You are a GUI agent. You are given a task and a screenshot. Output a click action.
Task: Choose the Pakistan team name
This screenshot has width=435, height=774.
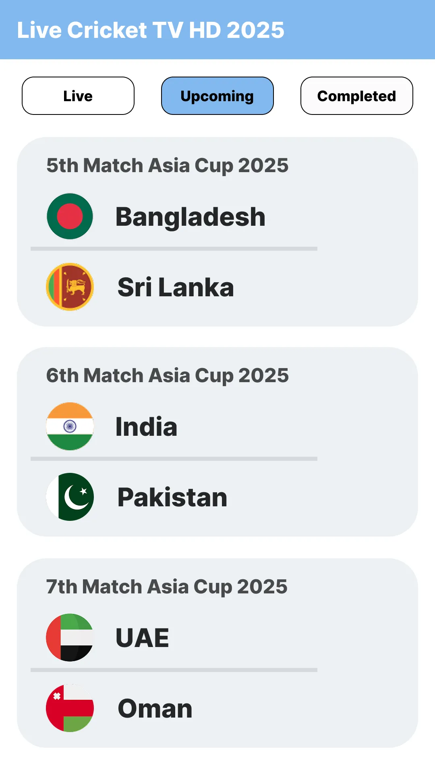(172, 497)
